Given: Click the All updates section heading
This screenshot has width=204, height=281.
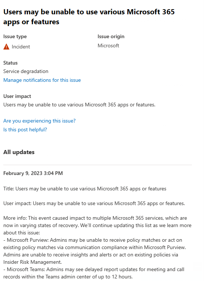Looking at the screenshot, I should coord(19,152).
